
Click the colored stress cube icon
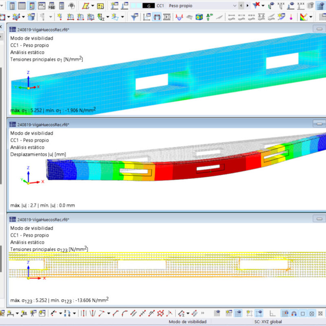click(199, 17)
